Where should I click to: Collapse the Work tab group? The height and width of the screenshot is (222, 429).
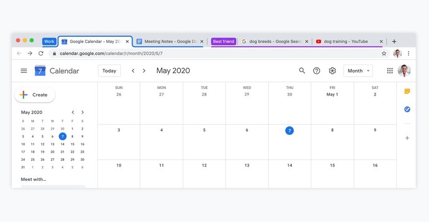pos(49,41)
